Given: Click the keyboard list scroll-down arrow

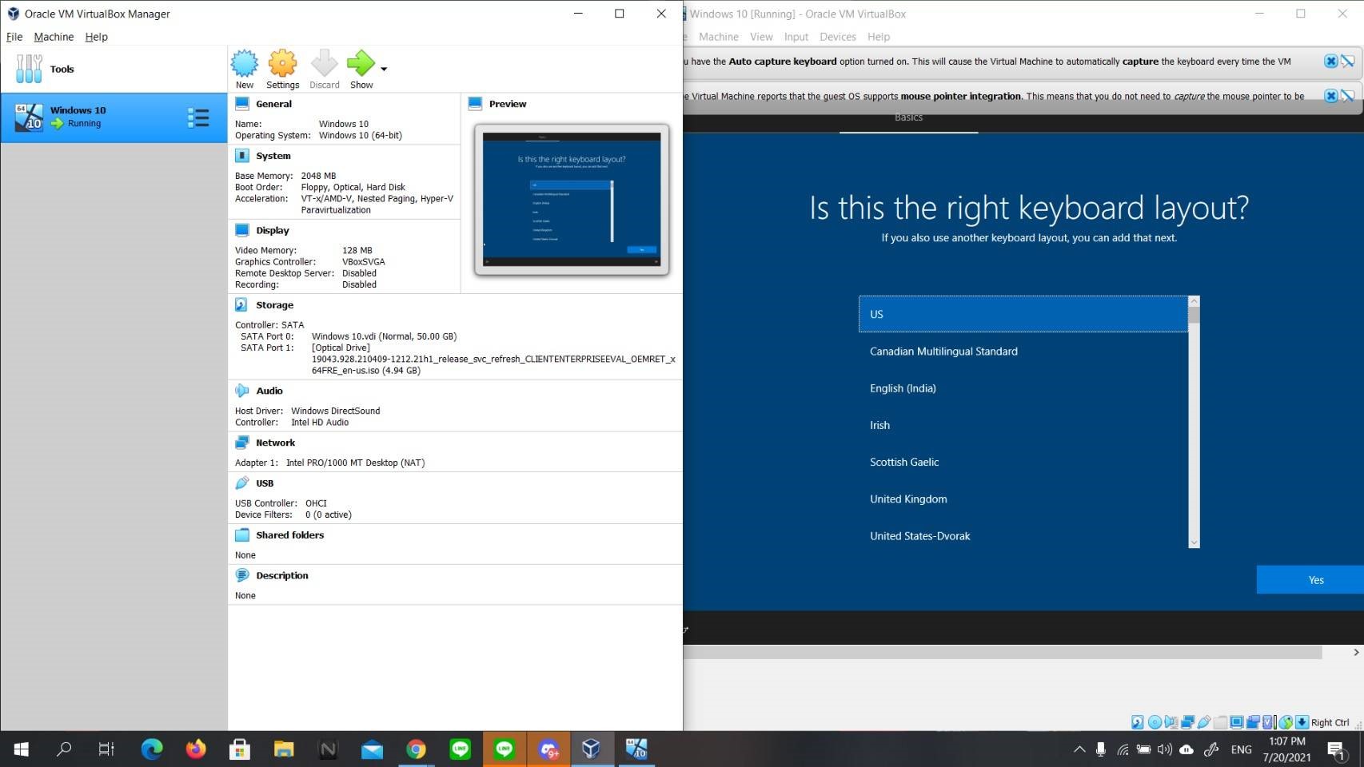Looking at the screenshot, I should 1194,542.
